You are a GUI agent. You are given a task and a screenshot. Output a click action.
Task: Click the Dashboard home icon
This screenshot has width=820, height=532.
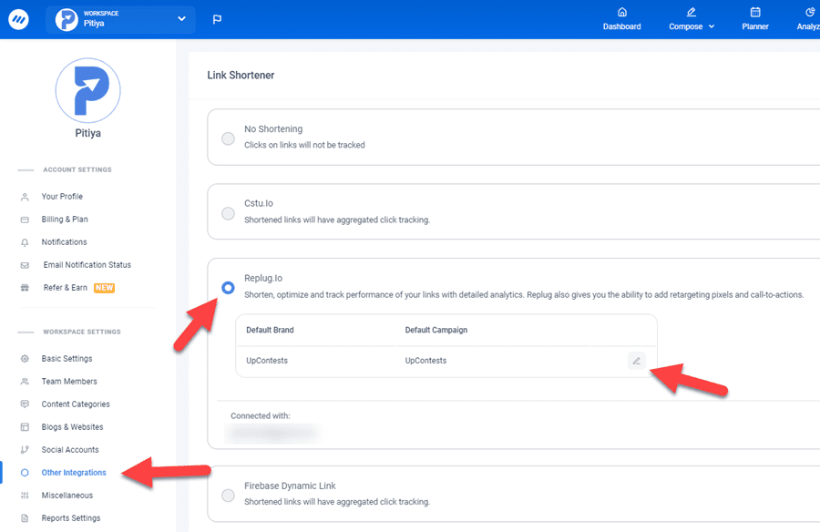pos(621,12)
